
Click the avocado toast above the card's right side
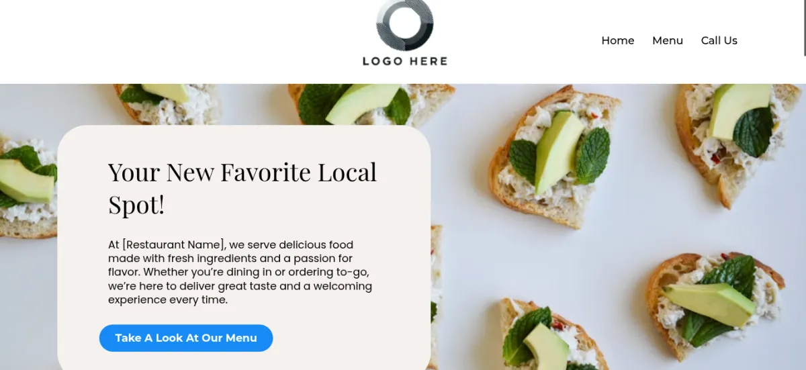coord(371,105)
